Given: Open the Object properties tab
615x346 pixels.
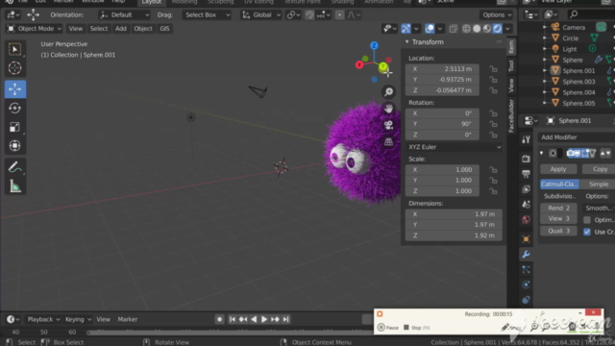Looking at the screenshot, I should pyautogui.click(x=526, y=238).
